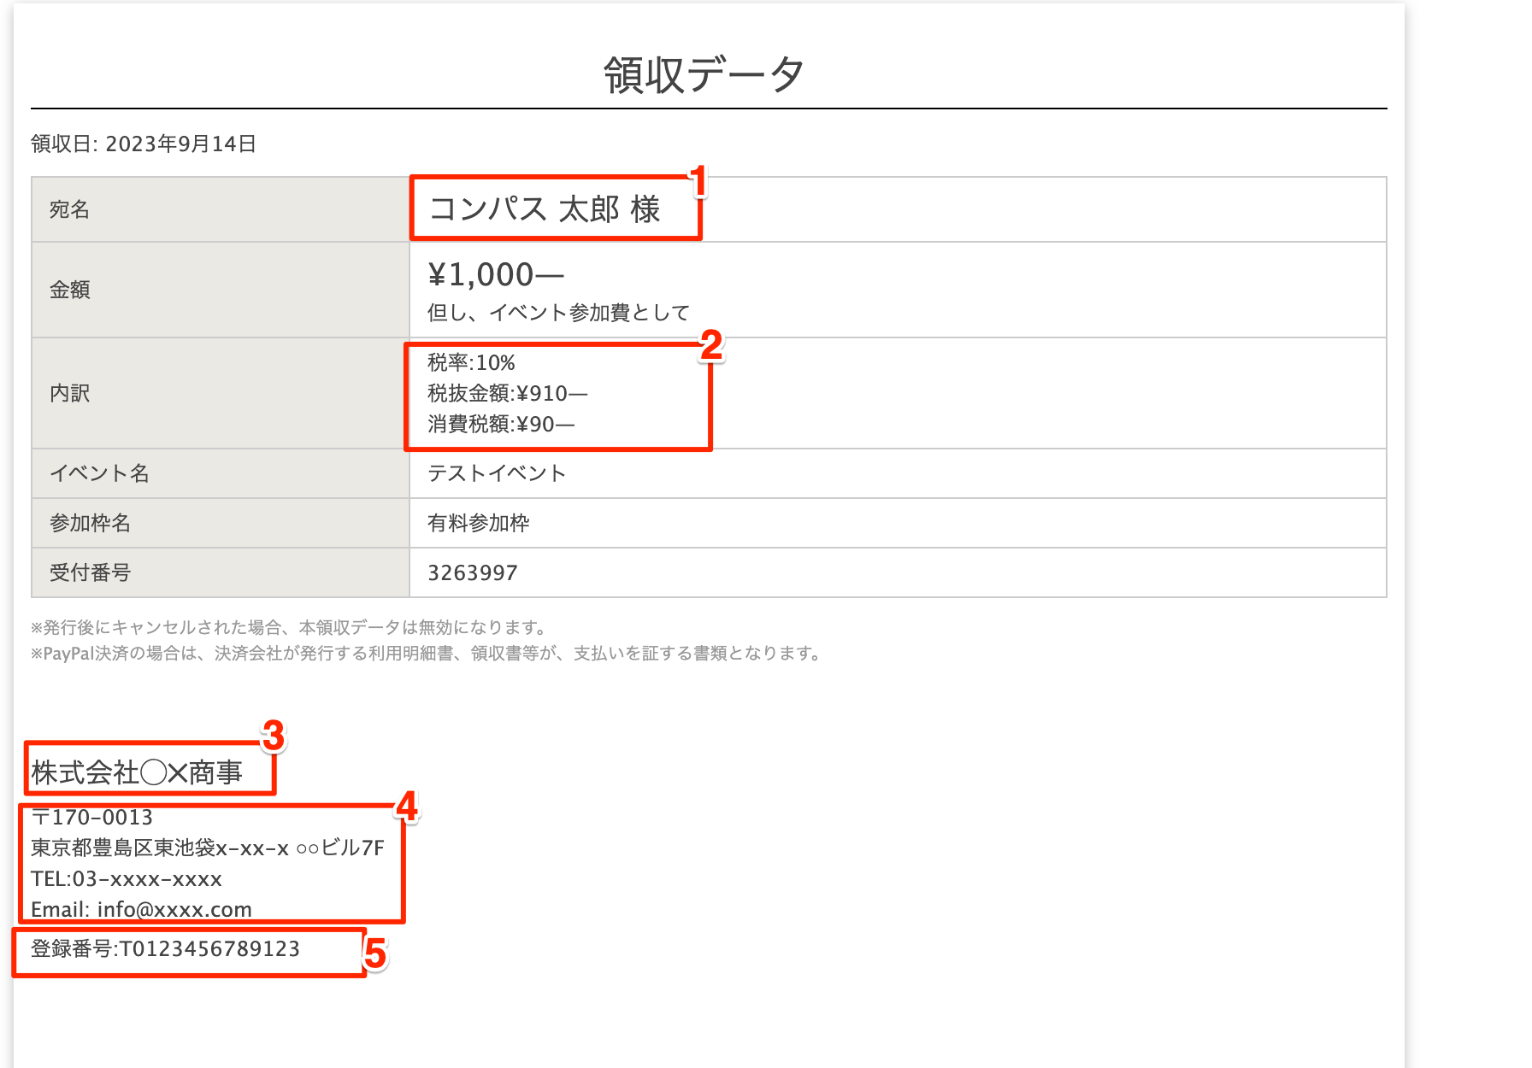Image resolution: width=1532 pixels, height=1068 pixels.
Task: Click the PayPal決済 note line
Action: point(427,653)
